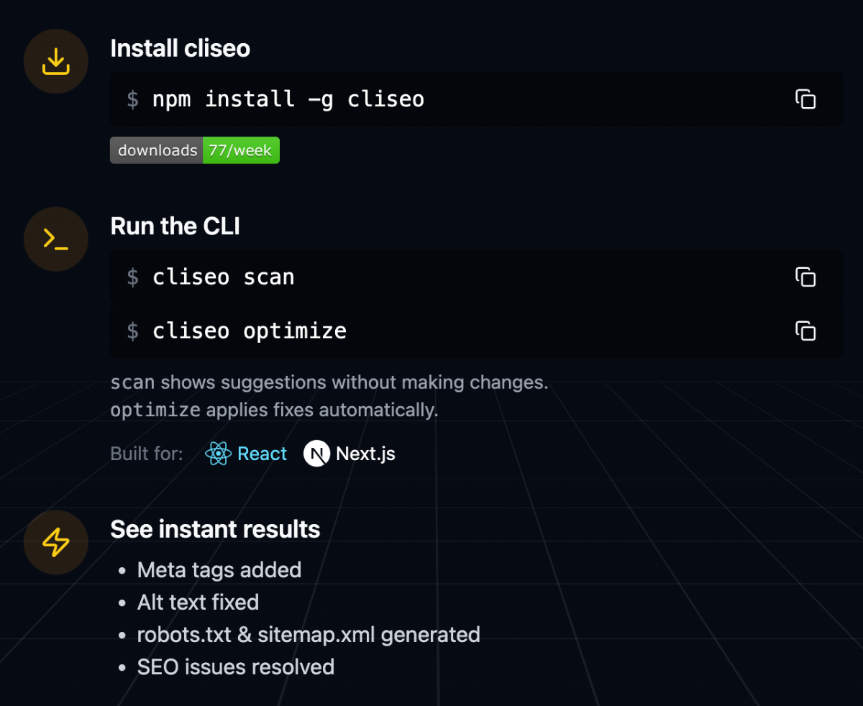Click the npm install -g cliseo code text
The image size is (863, 706).
coord(288,99)
